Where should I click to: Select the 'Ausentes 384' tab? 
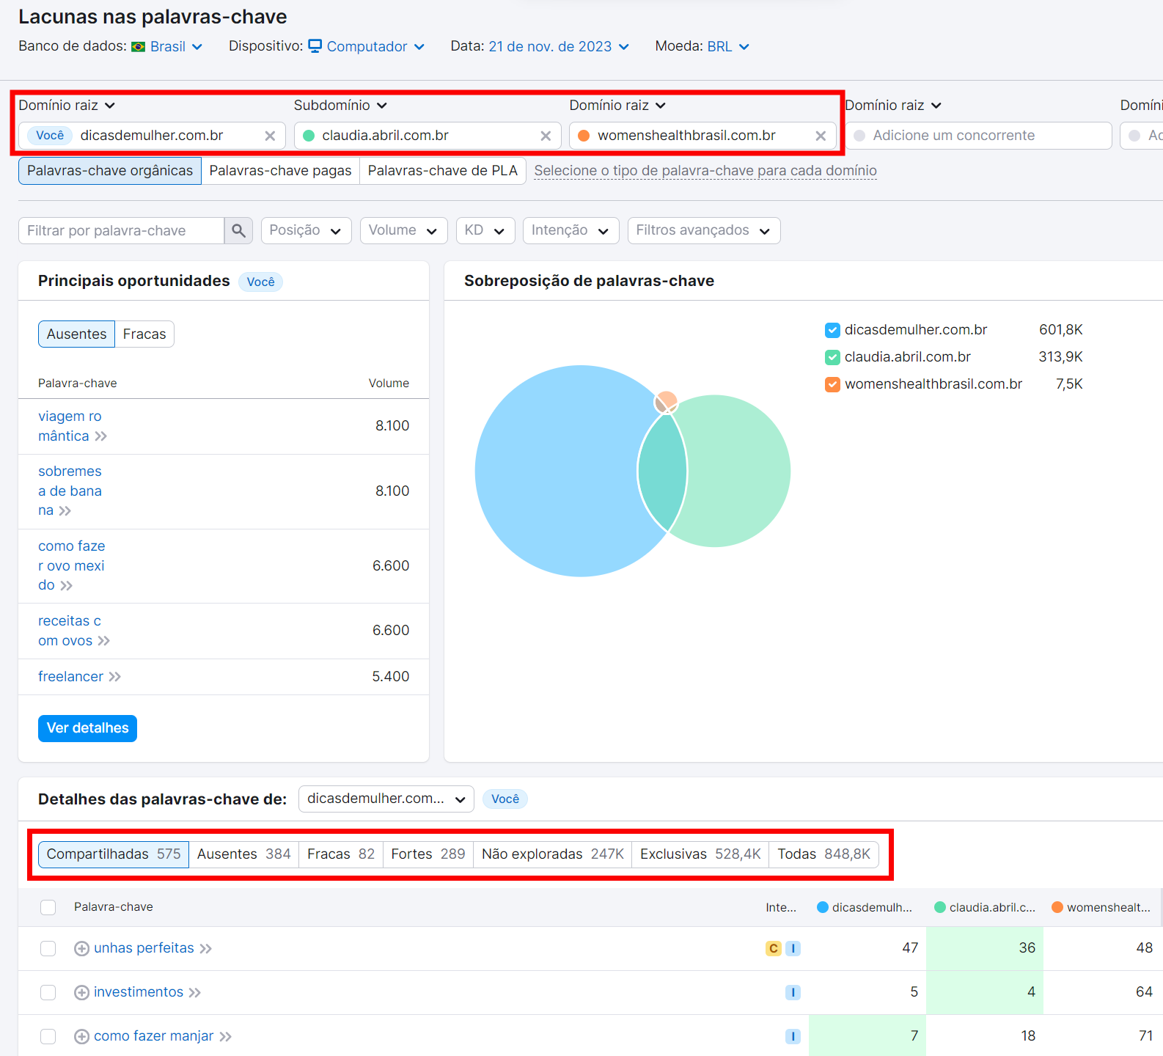click(x=243, y=854)
